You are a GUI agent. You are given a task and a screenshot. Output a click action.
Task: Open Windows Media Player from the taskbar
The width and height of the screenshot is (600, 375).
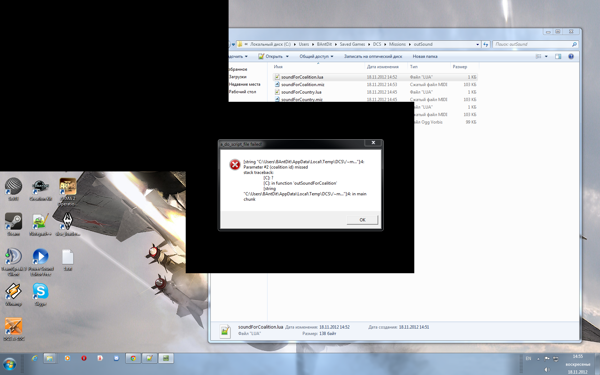(x=67, y=358)
